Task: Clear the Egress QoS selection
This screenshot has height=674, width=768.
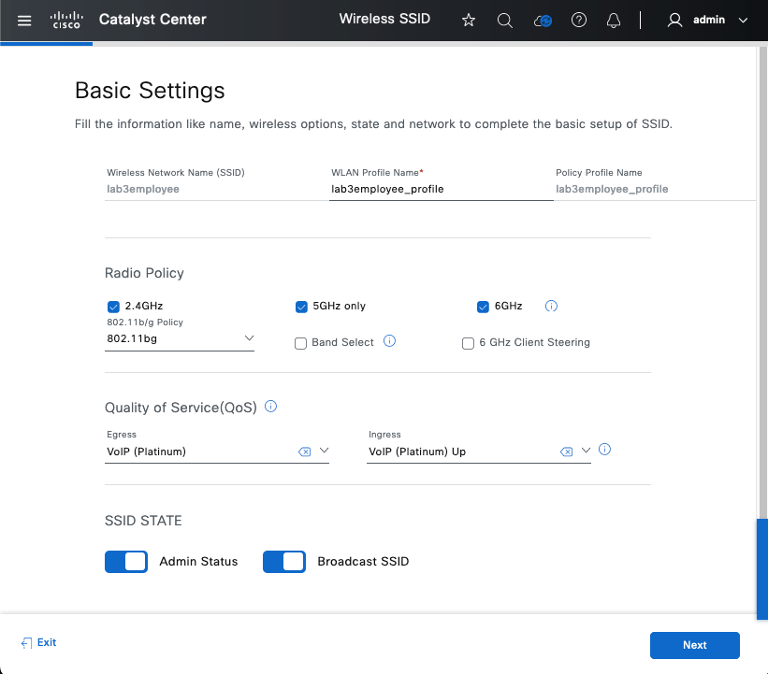Action: click(x=304, y=452)
